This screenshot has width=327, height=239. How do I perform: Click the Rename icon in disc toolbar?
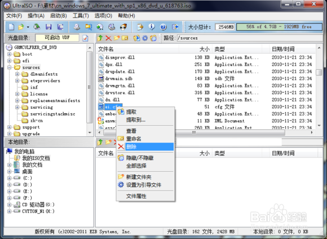[x=125, y=38]
